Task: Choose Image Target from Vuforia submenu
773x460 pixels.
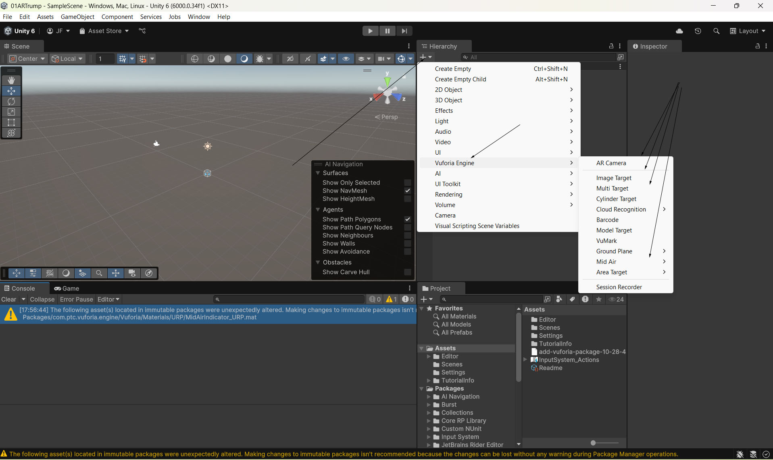Action: (614, 178)
